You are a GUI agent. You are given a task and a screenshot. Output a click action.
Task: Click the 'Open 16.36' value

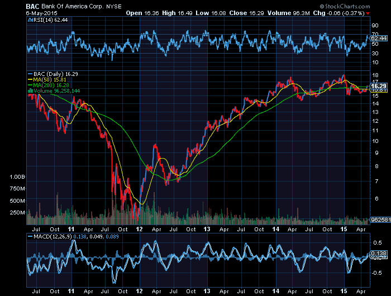click(x=142, y=13)
